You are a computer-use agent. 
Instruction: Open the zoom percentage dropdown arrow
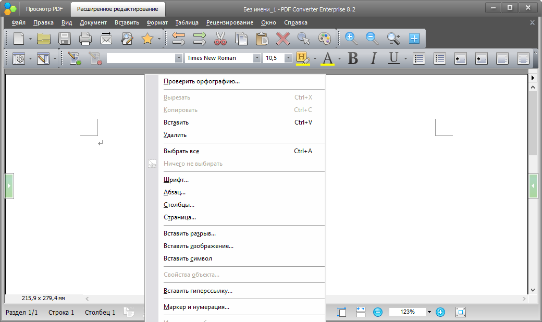[x=429, y=312]
